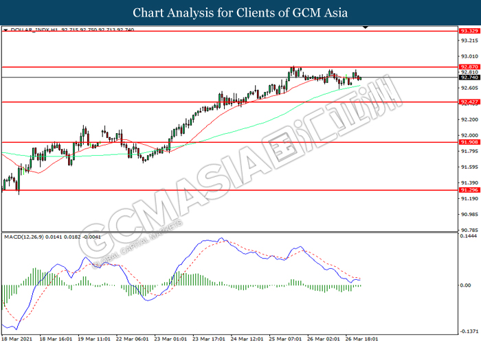Click the 26 Mar 18:01 time label
This screenshot has height=343, width=481.
pos(362,339)
